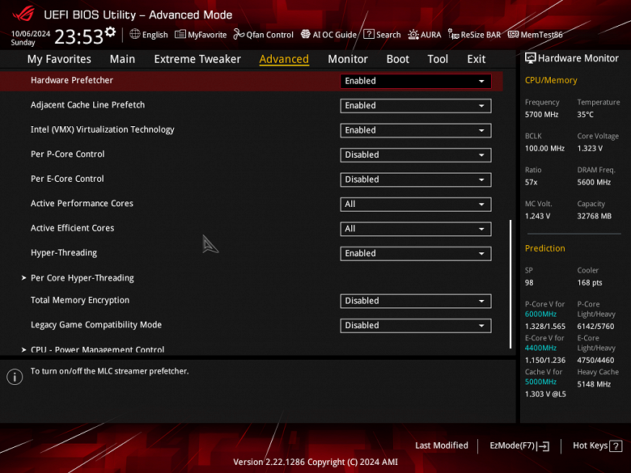Select Intel (VMX) Virtualization Technology label
The image size is (631, 473).
103,130
